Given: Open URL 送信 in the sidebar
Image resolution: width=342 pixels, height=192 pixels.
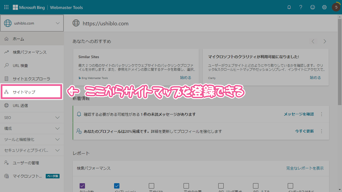Looking at the screenshot, I should pyautogui.click(x=32, y=106).
